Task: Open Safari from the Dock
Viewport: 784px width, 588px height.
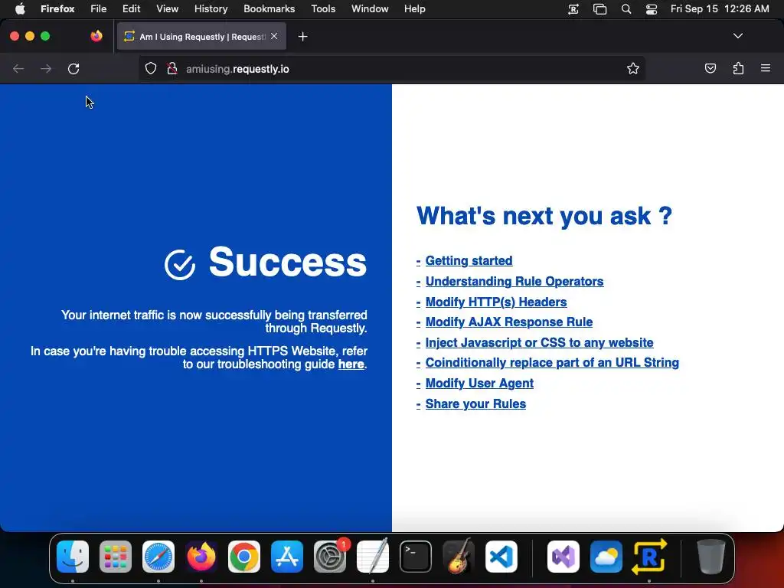Action: 158,557
